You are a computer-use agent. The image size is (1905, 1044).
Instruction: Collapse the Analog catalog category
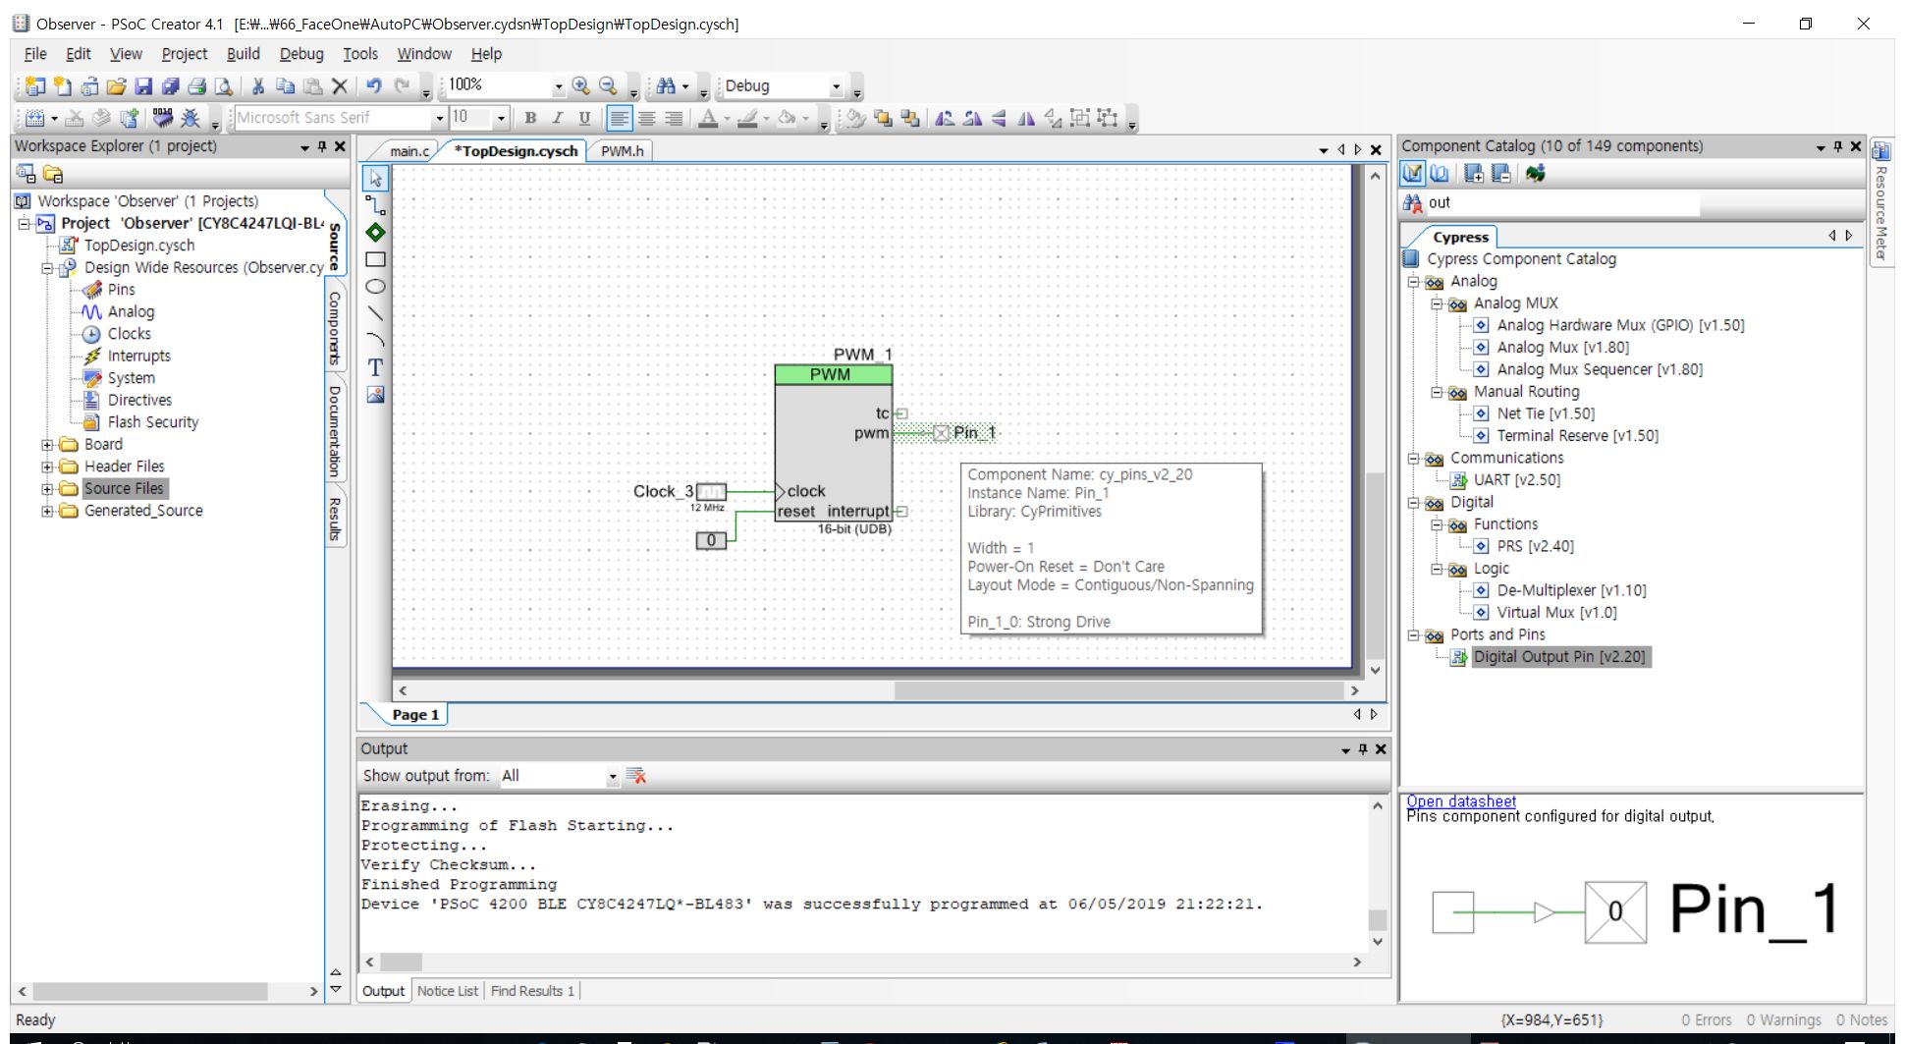pos(1413,282)
